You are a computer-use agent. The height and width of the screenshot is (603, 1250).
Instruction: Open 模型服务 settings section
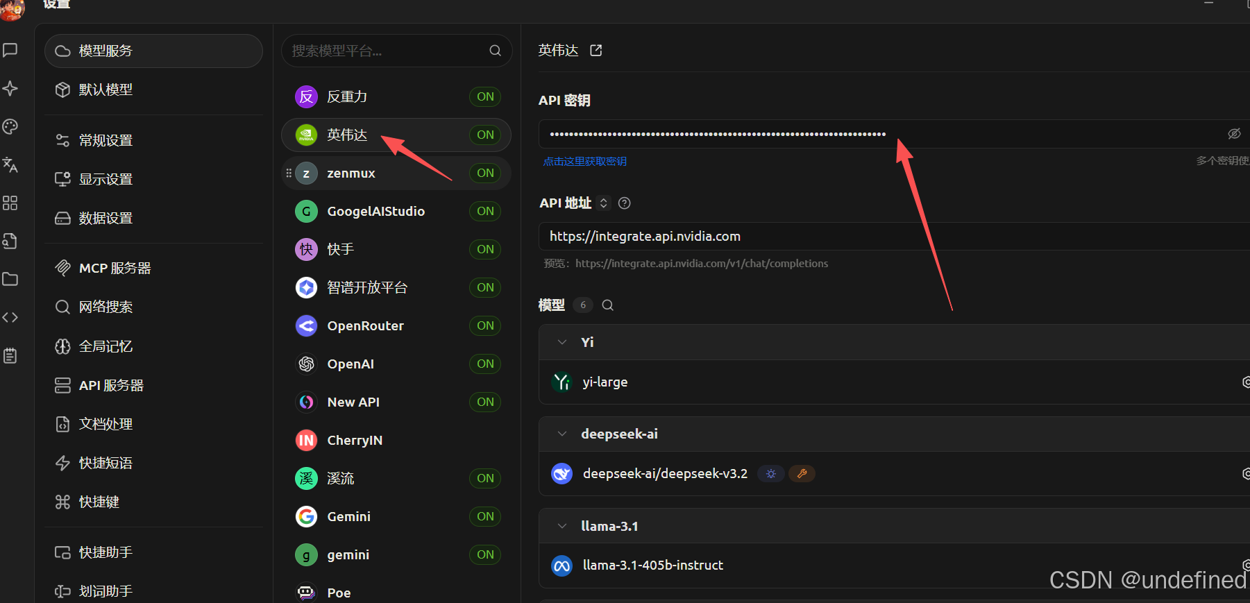click(153, 51)
